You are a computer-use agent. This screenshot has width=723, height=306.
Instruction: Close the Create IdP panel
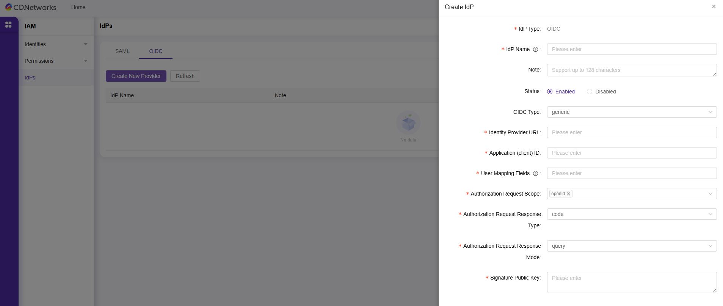coord(714,7)
